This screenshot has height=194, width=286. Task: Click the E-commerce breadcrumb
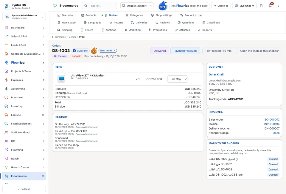point(59,37)
